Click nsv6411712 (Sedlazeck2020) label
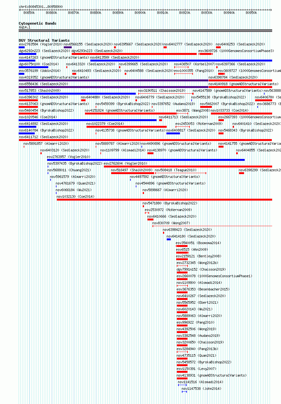The image size is (281, 404). 44,137
